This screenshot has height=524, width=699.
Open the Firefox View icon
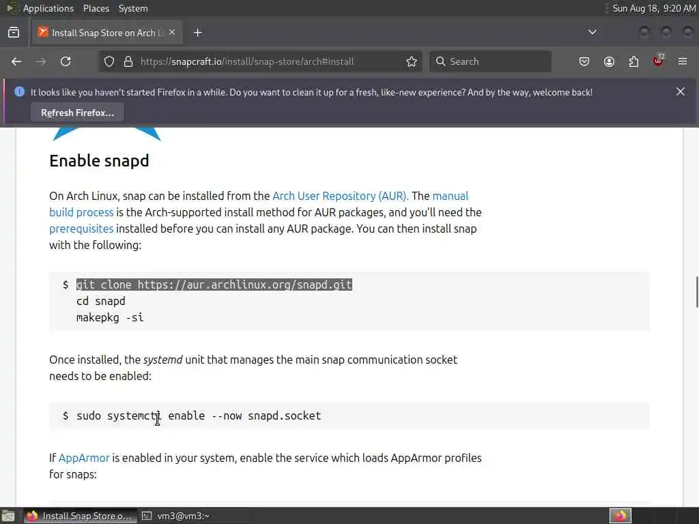[x=14, y=33]
